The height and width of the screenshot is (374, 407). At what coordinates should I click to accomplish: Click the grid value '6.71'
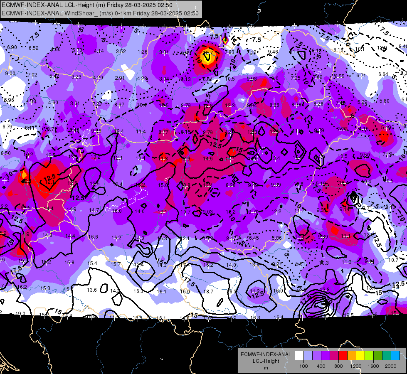pyautogui.click(x=361, y=75)
